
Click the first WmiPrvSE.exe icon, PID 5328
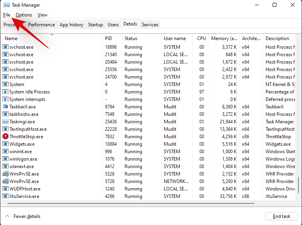[x=5, y=174]
